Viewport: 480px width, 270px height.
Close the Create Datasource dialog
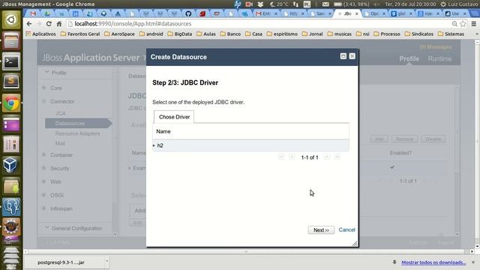pyautogui.click(x=352, y=56)
